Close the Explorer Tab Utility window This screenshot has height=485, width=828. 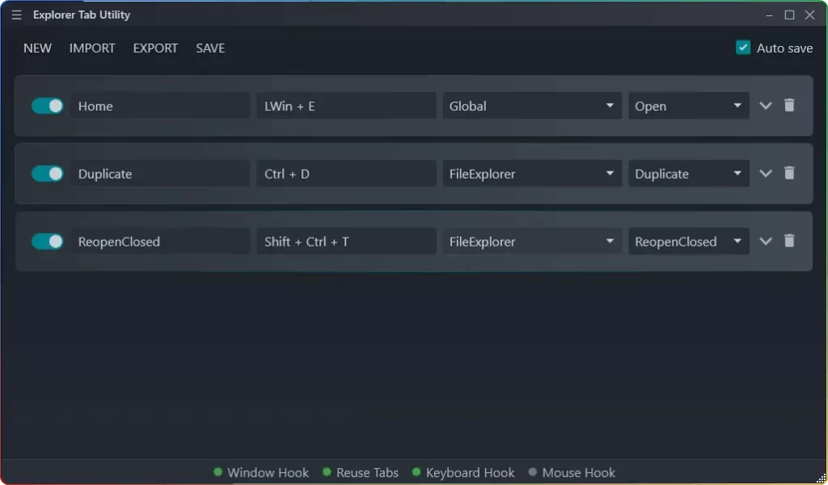click(810, 15)
